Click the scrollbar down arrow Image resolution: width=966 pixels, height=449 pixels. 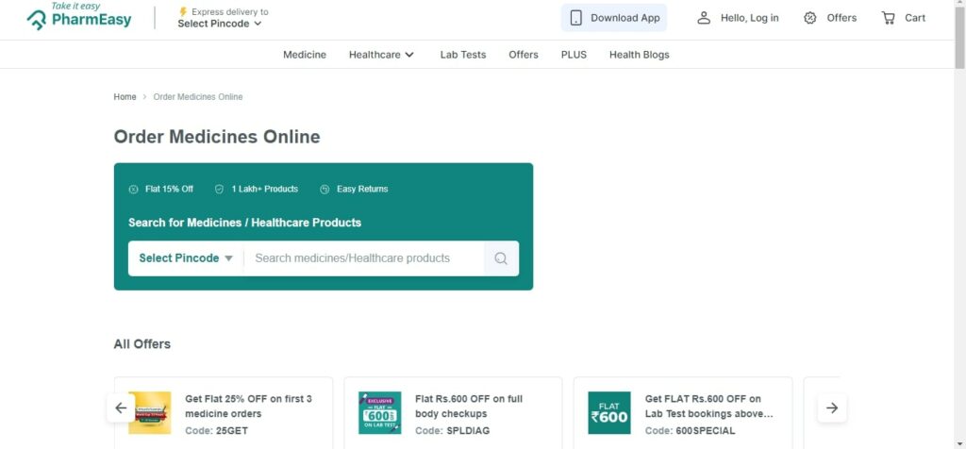[959, 443]
